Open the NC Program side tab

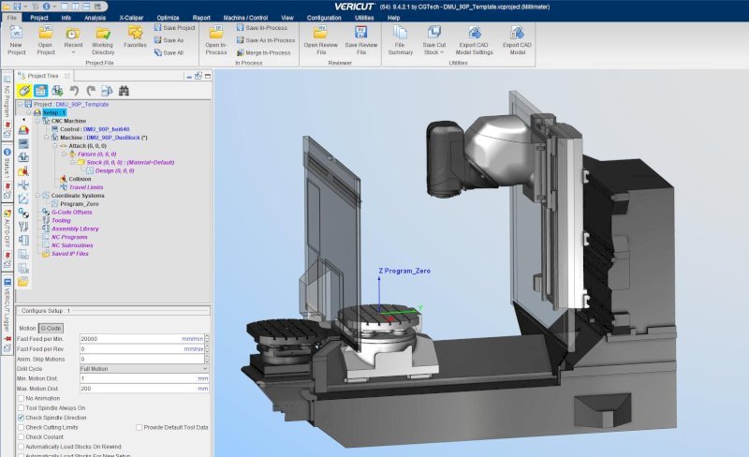coord(7,102)
